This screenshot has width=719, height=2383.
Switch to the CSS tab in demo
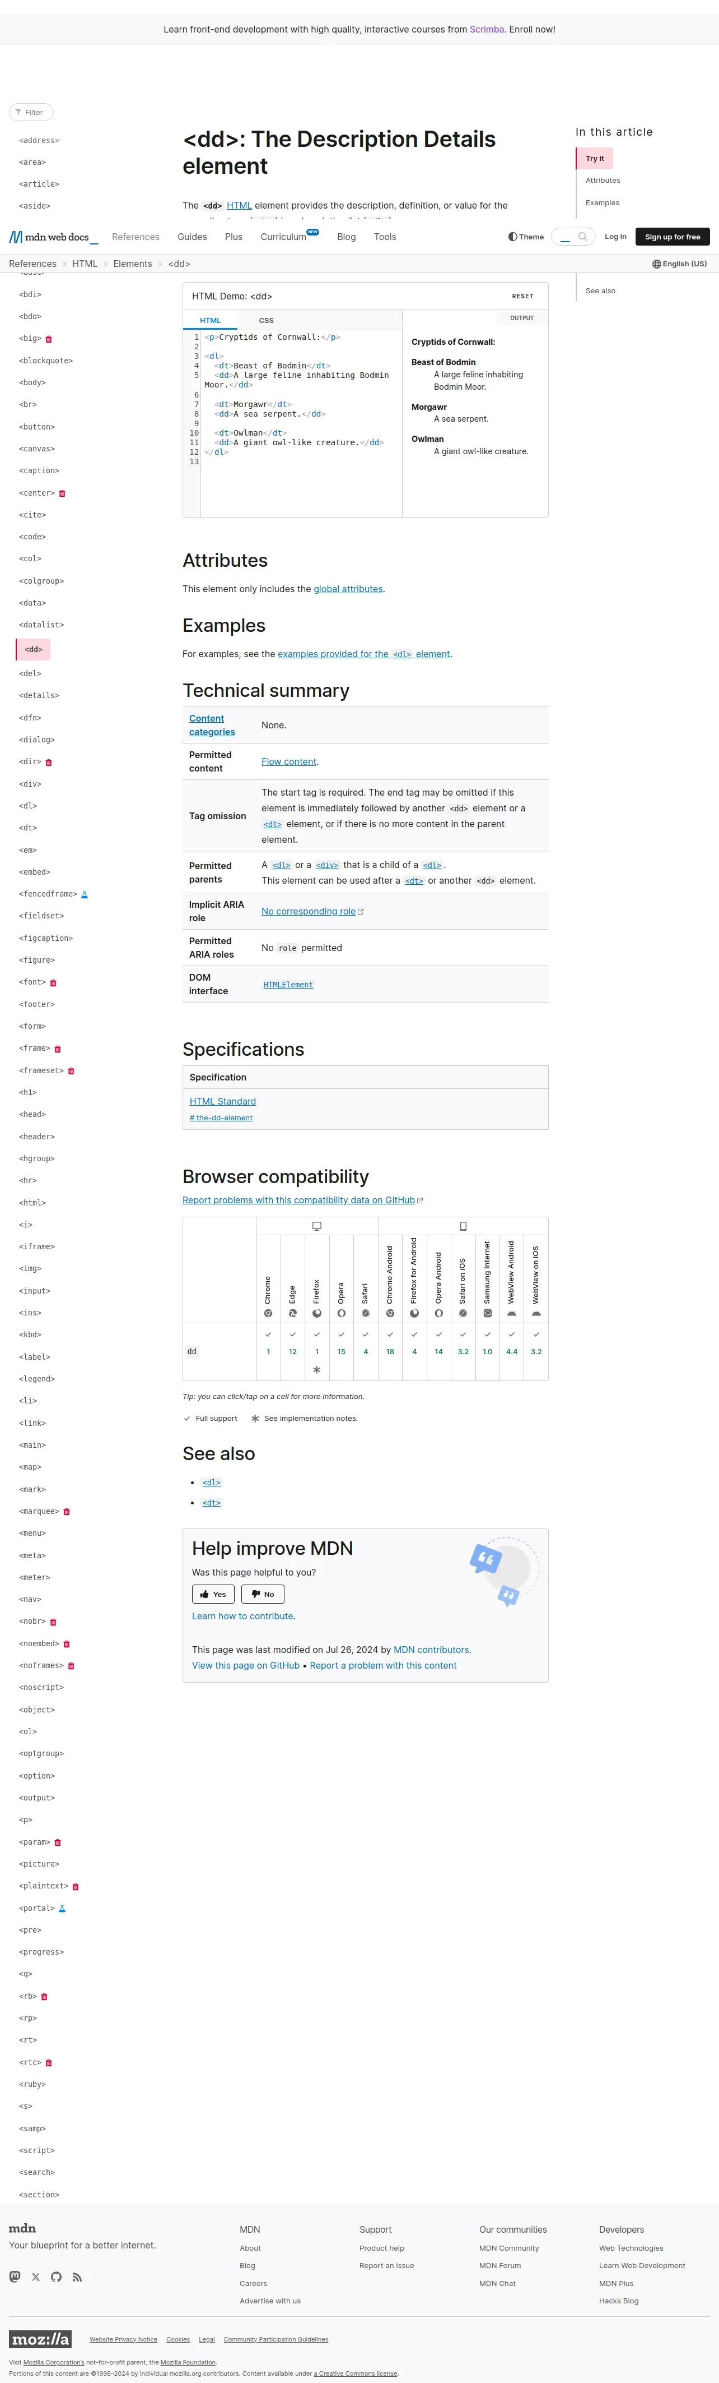[266, 320]
